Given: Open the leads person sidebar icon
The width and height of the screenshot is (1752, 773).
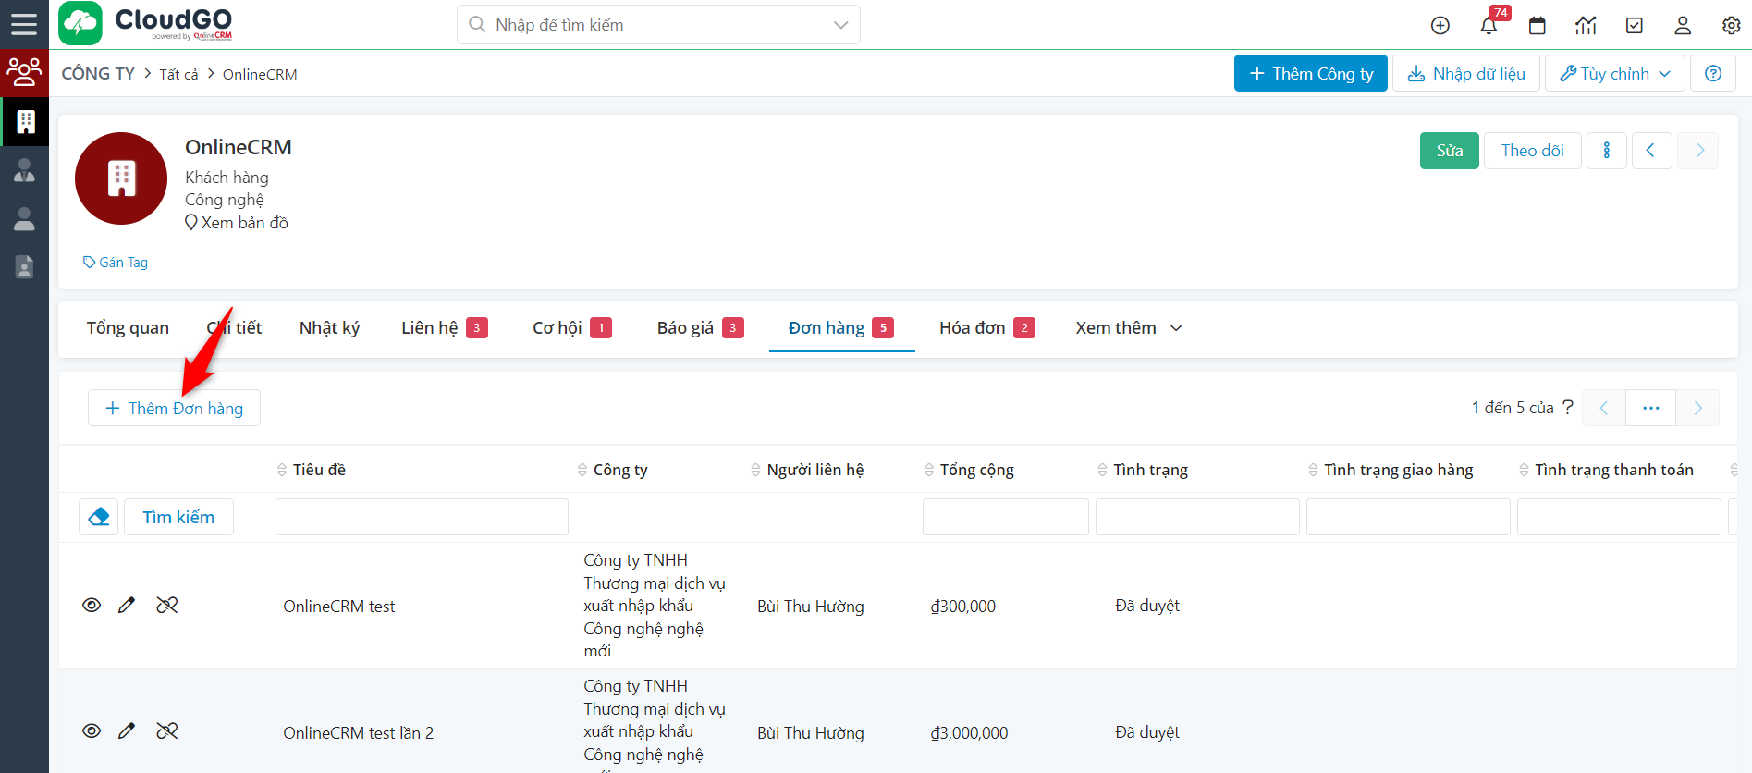Looking at the screenshot, I should pyautogui.click(x=25, y=170).
